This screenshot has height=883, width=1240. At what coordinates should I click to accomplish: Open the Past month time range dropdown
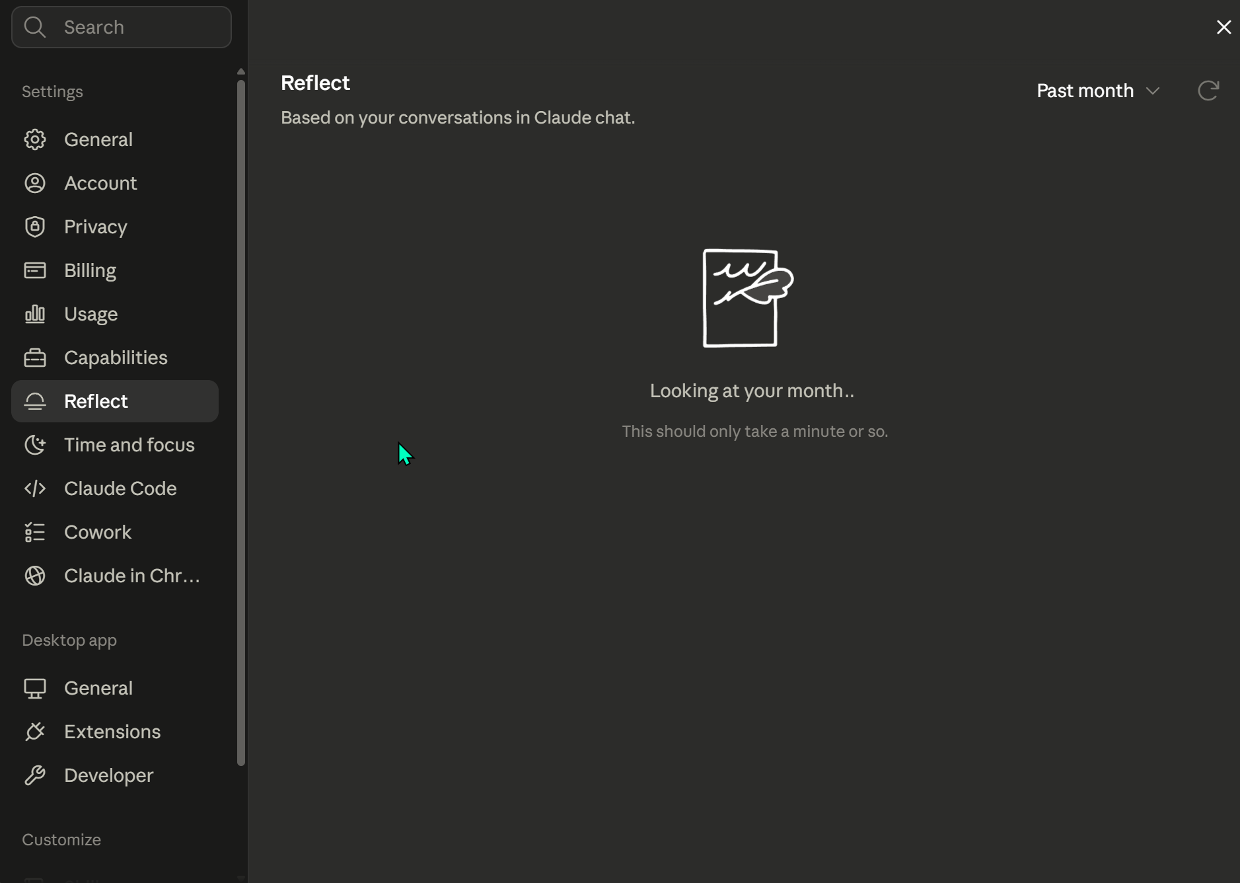pyautogui.click(x=1099, y=91)
